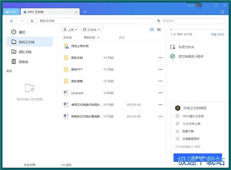Screen dimensions: 231x170
Task: Select 我的云文档 in the sidebar
Action: point(30,42)
